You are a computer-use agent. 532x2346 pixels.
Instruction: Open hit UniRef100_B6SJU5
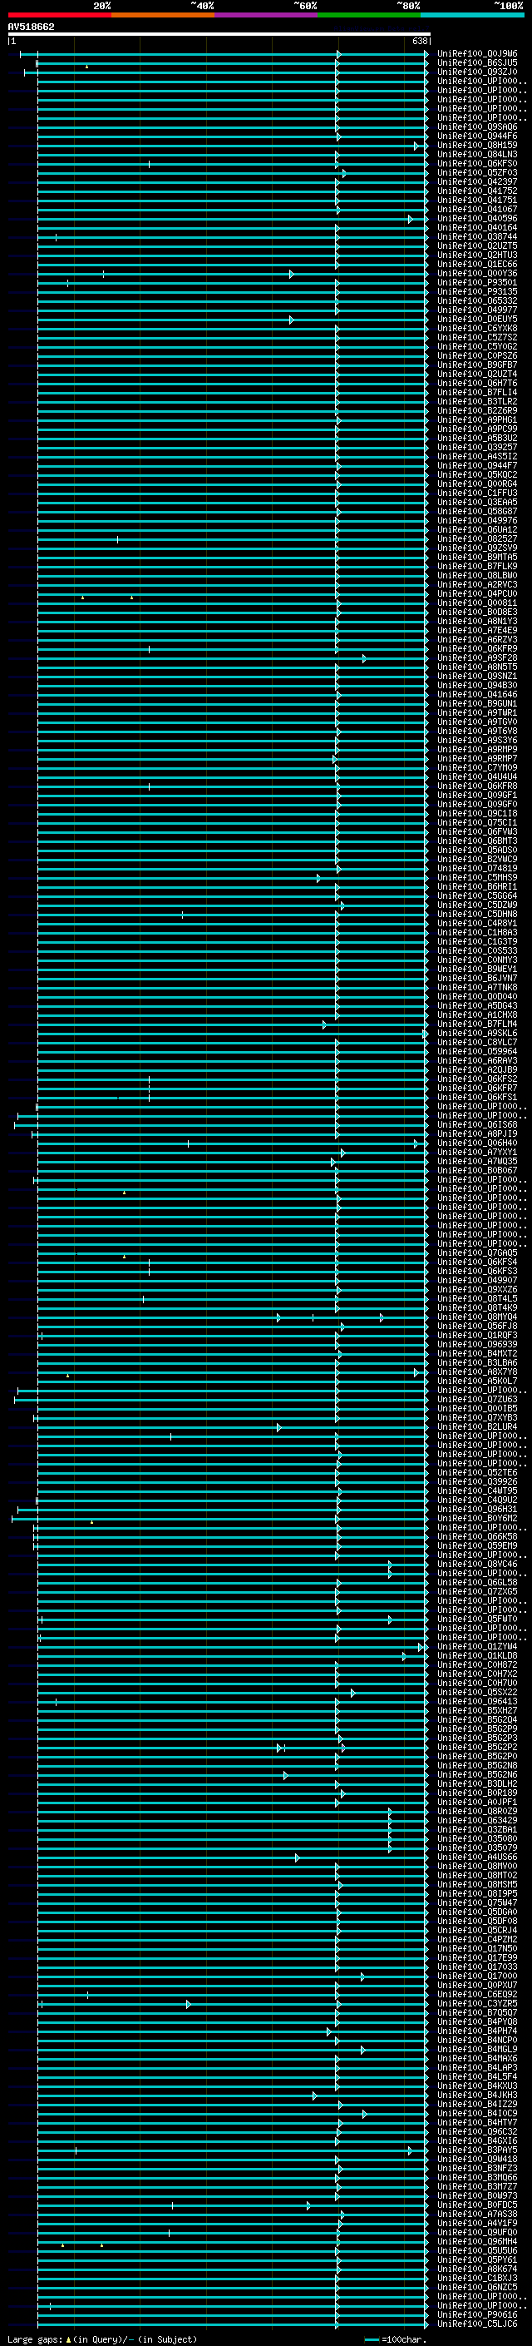coord(477,63)
